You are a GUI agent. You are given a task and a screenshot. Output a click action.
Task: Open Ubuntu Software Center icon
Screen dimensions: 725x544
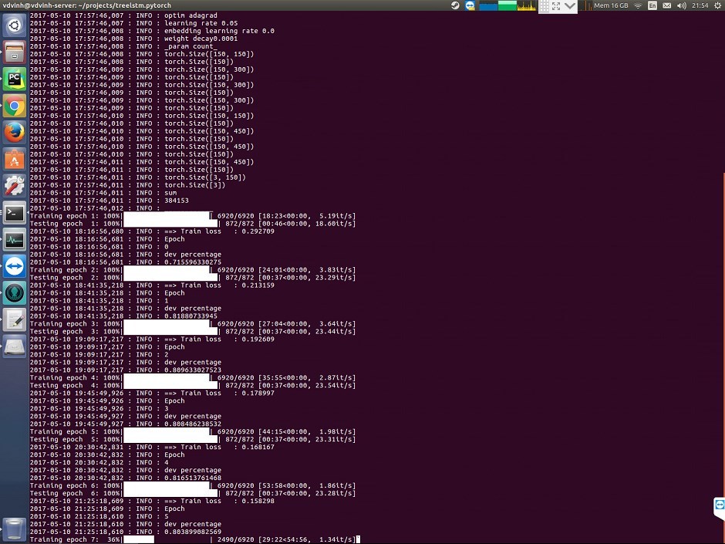14,159
